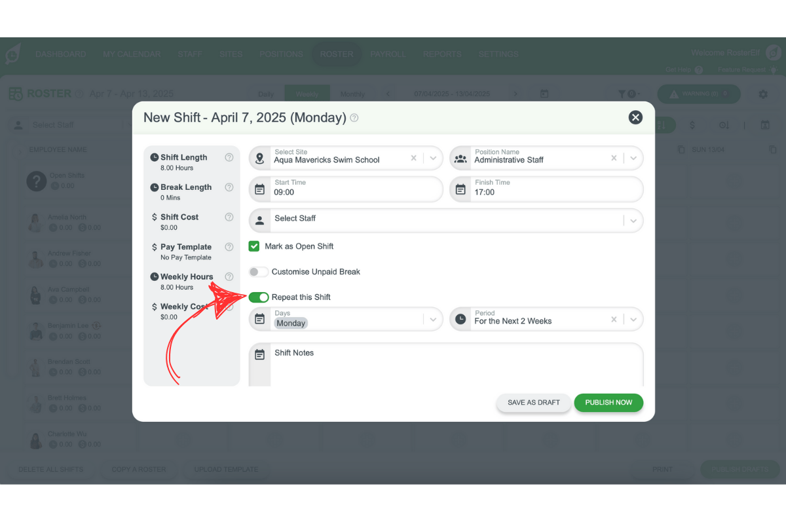Click help icon next to Weekly Hours
This screenshot has height=524, width=786.
[229, 276]
